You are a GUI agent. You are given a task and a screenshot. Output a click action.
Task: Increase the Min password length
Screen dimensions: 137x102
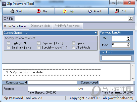[128, 37]
